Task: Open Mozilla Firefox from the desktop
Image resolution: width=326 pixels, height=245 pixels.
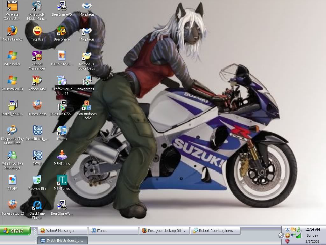Action: point(12,33)
